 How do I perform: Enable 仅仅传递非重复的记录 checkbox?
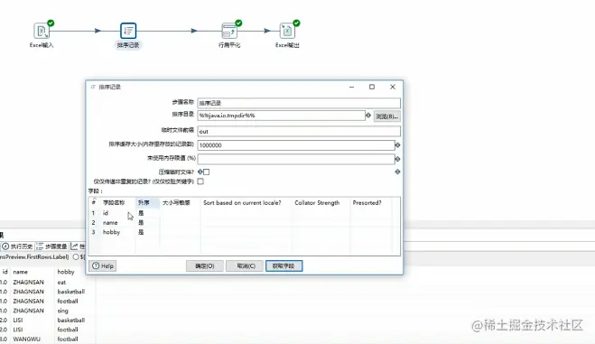pos(200,181)
